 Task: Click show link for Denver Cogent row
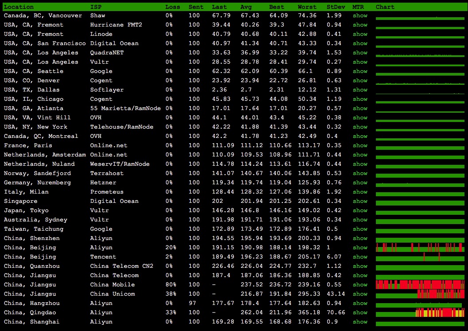360,80
